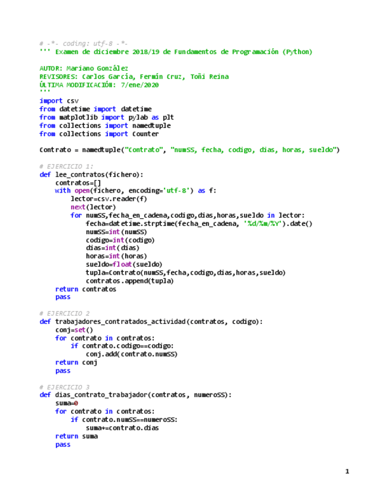The height and width of the screenshot is (504, 389).
Task: Click the 'next(lector)' line
Action: (x=93, y=207)
